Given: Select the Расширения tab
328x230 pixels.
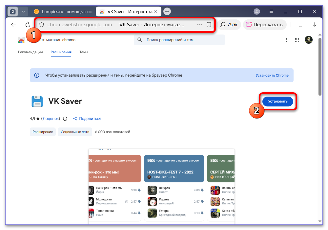Looking at the screenshot, I should pos(61,52).
